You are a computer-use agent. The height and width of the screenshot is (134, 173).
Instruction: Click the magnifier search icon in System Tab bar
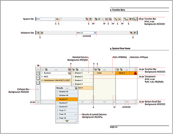click(61, 19)
